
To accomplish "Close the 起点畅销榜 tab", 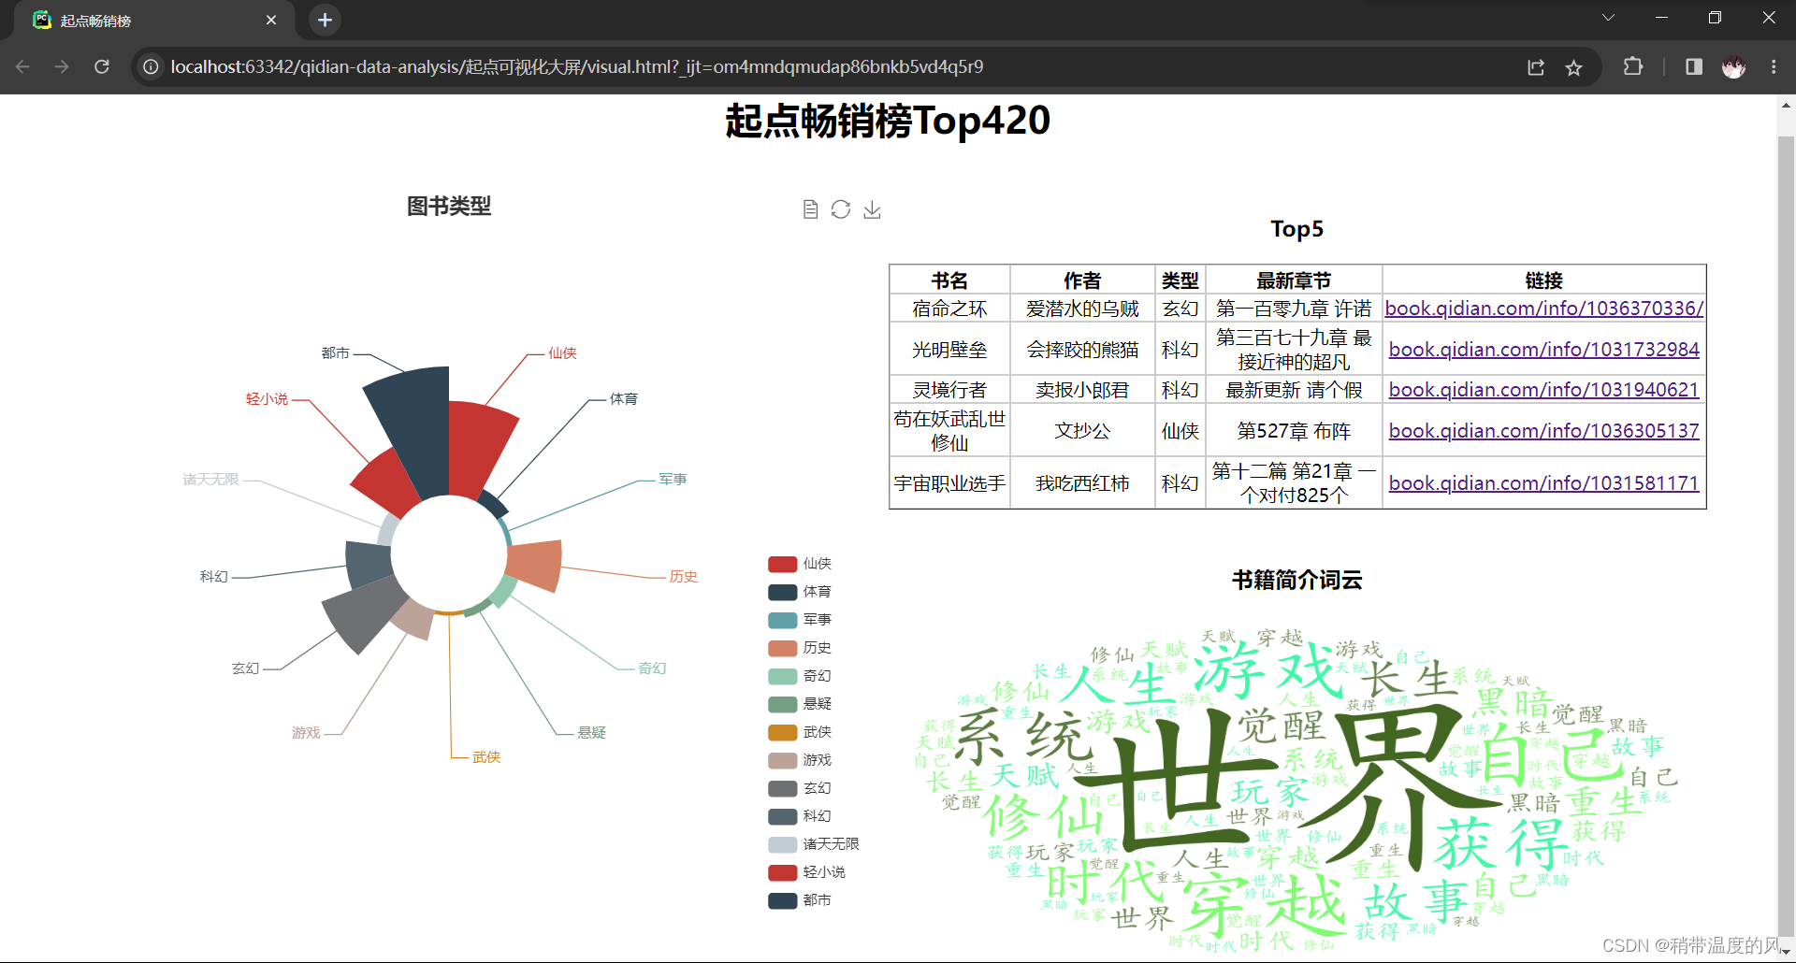I will pyautogui.click(x=271, y=20).
